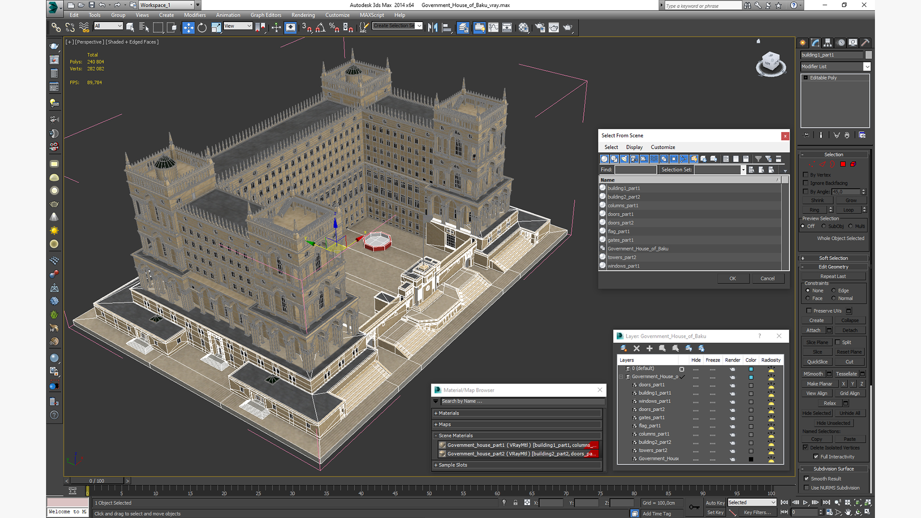Enable Use NURMS Subdivision checkbox
Screen dimensions: 921x518
(x=806, y=488)
